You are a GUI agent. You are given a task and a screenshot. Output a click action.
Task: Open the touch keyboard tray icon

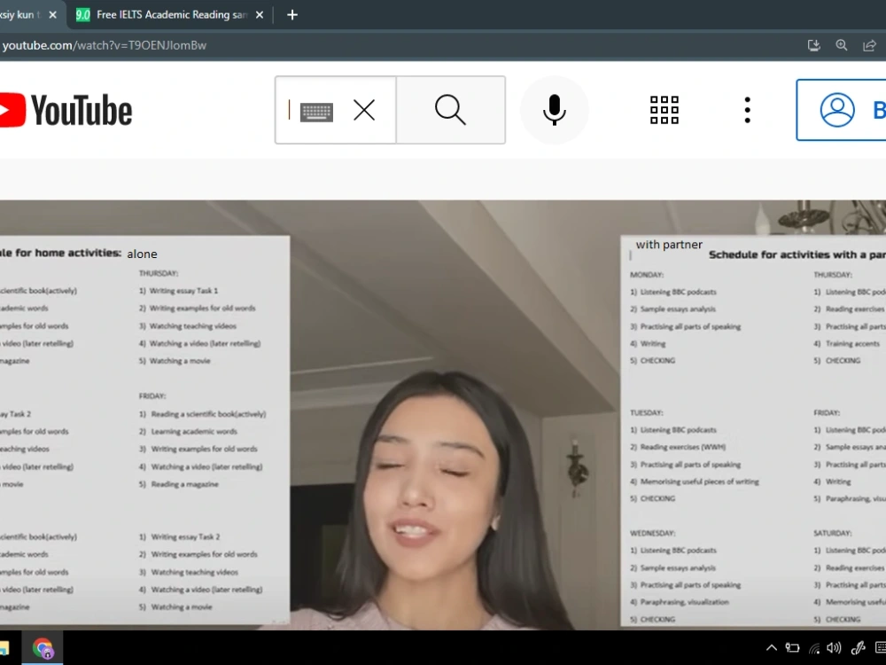pyautogui.click(x=881, y=648)
